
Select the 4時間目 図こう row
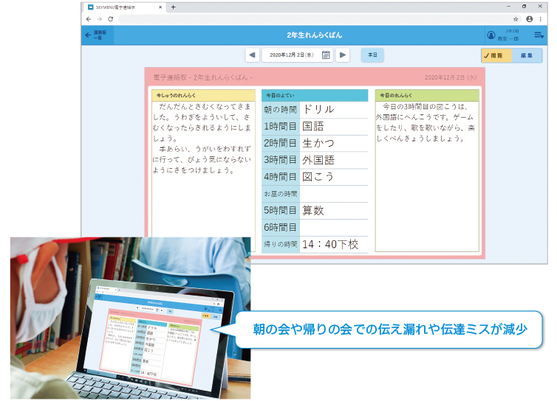pyautogui.click(x=315, y=177)
